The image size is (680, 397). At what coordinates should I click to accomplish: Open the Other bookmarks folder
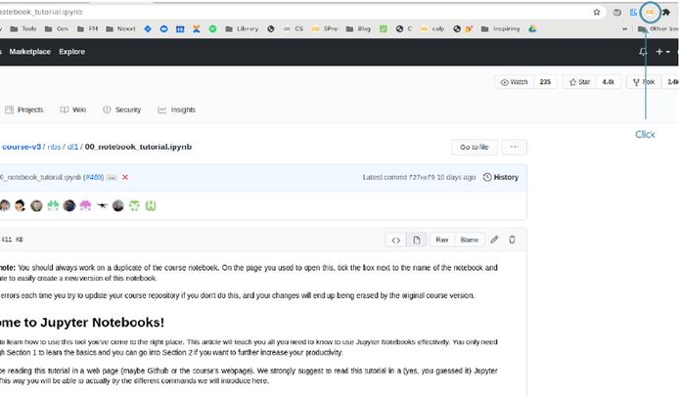[x=658, y=29]
